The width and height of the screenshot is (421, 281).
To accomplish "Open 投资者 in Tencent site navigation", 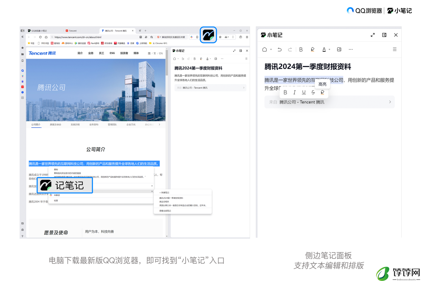I will [x=124, y=53].
